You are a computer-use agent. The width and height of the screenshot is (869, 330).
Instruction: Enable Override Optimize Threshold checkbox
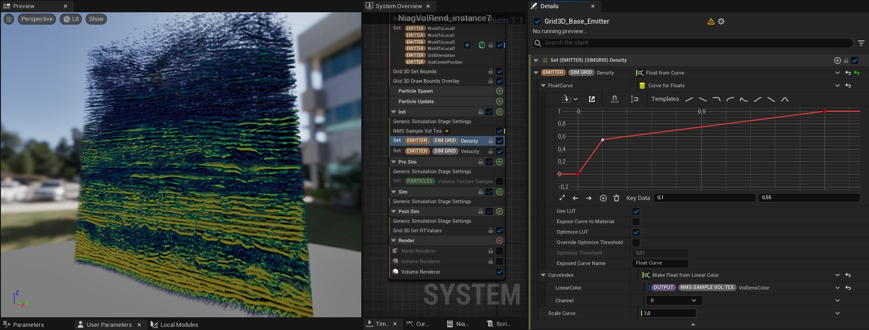[x=636, y=243]
